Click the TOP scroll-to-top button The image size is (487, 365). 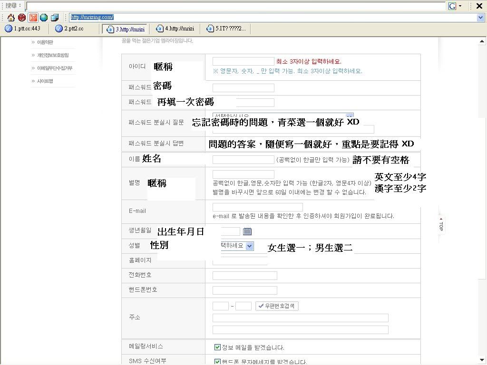pos(441,226)
